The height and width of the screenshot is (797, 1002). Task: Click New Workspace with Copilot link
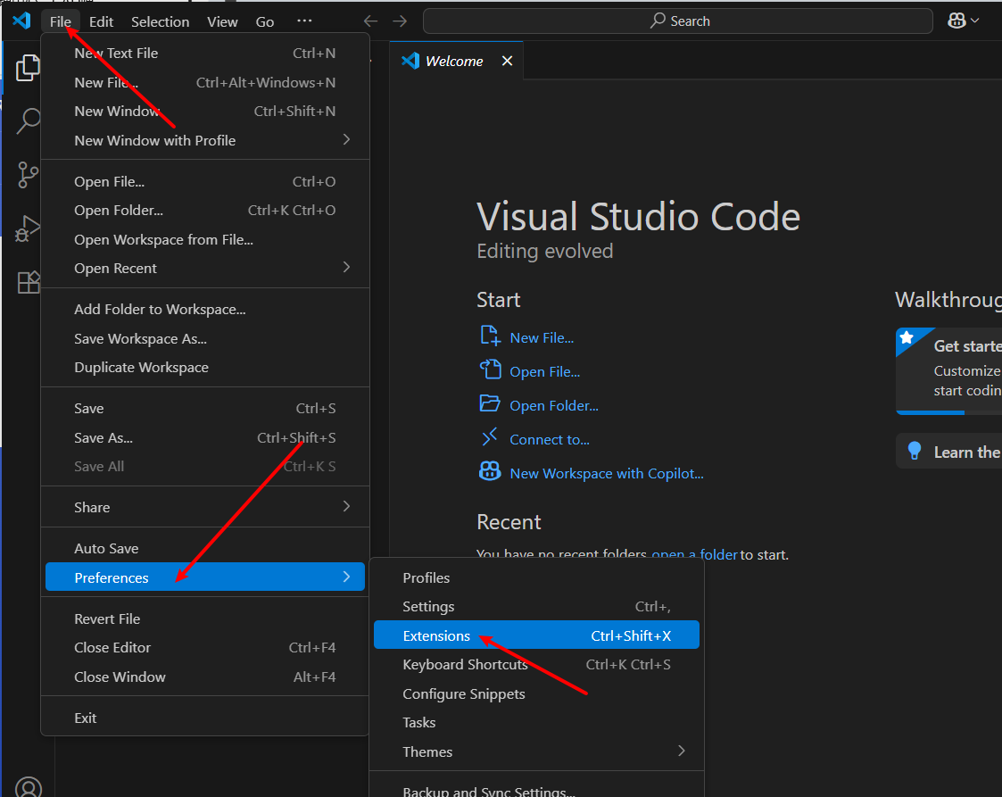[606, 473]
